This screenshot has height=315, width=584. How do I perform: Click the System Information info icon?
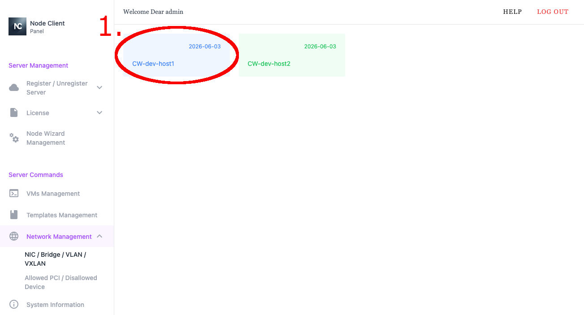[14, 305]
